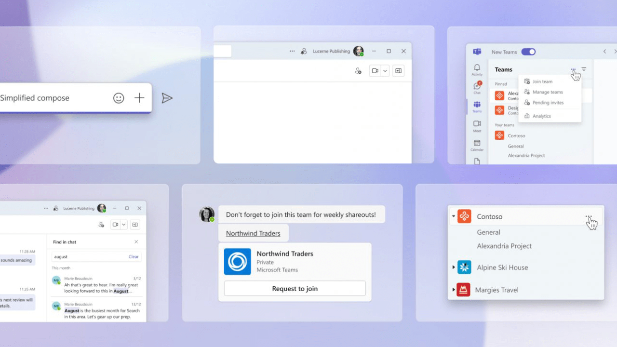This screenshot has height=347, width=617.
Task: Open the files document icon in sidebar
Action: [477, 161]
